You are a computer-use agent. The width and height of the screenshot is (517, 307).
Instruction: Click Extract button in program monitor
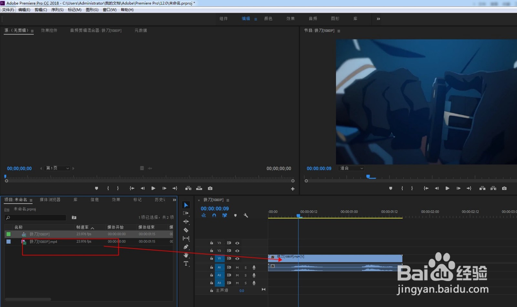click(x=493, y=188)
